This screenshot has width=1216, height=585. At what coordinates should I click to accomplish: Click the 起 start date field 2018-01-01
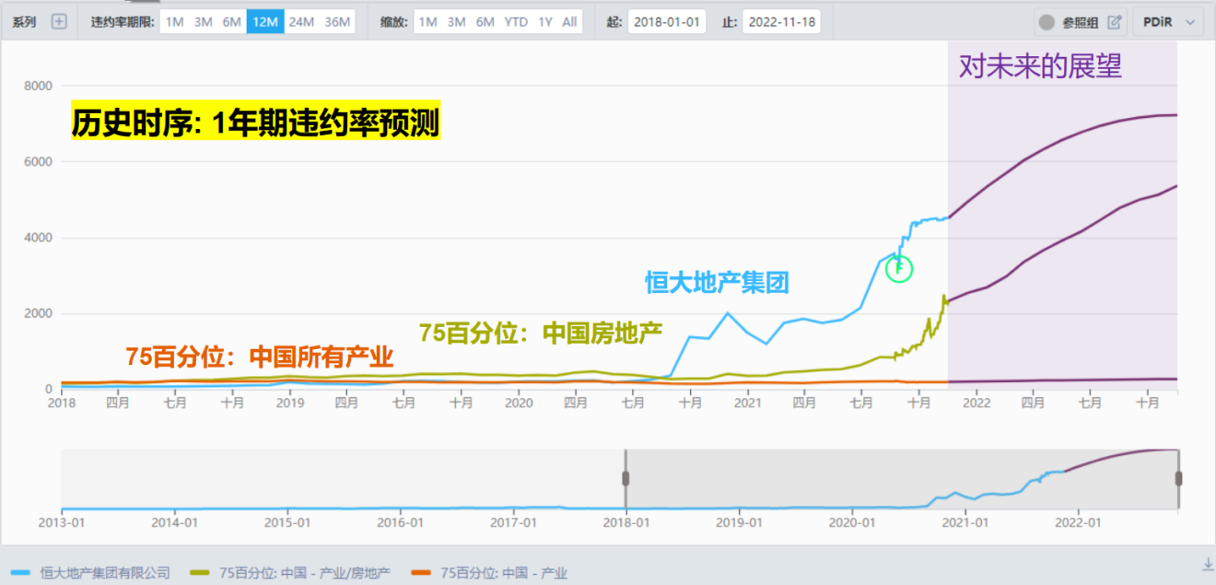point(667,22)
